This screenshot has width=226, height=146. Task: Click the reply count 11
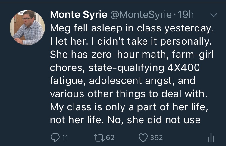click(x=65, y=138)
